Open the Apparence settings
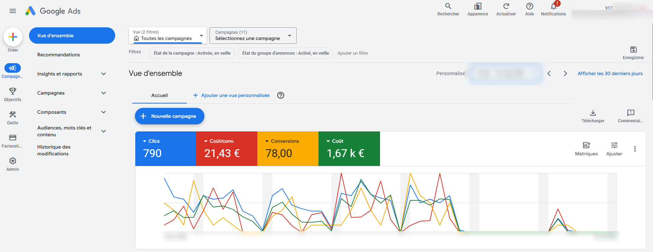The width and height of the screenshot is (653, 252). 478,10
